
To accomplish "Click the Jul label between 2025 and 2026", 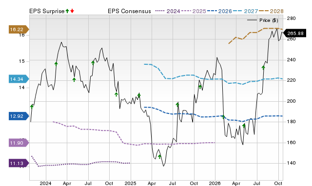I will 173,183.
